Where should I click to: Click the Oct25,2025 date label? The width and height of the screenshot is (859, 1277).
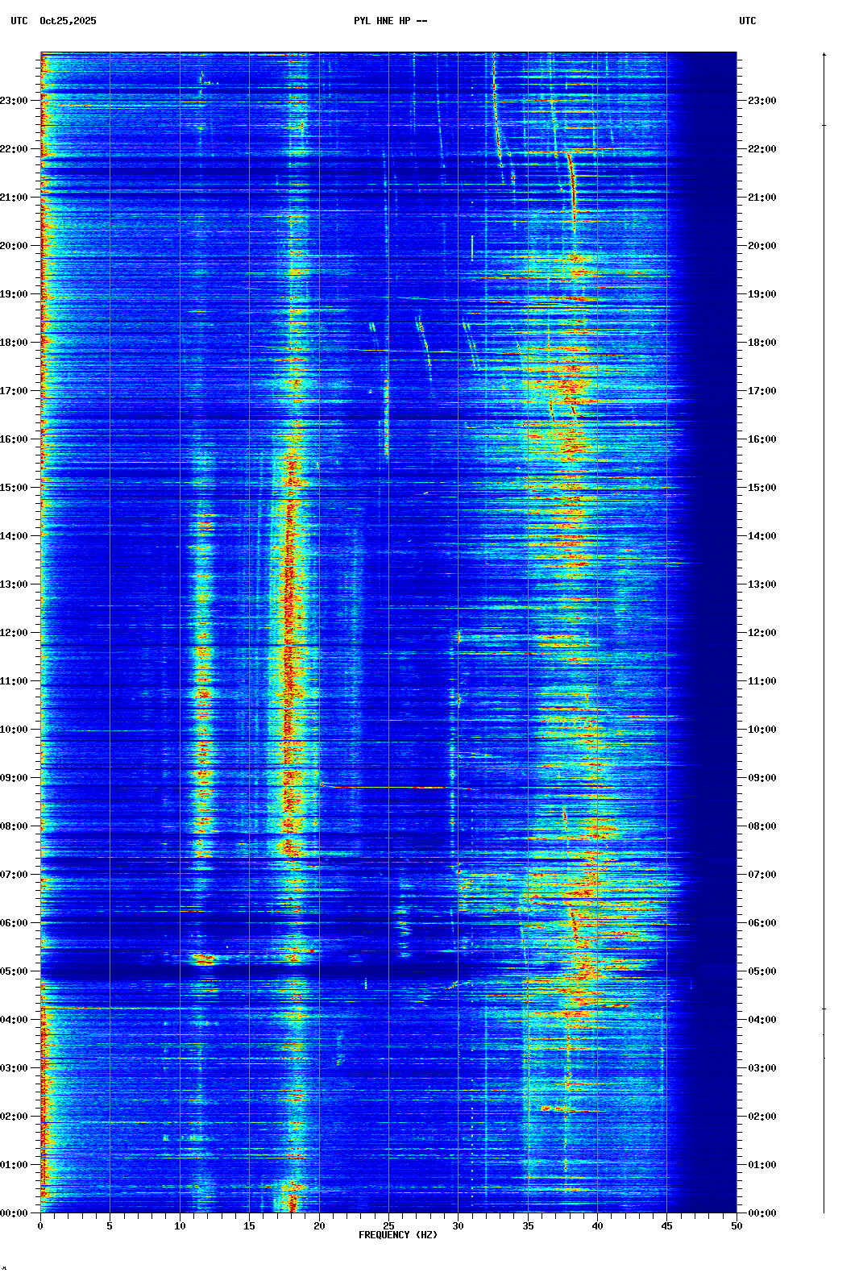[68, 21]
